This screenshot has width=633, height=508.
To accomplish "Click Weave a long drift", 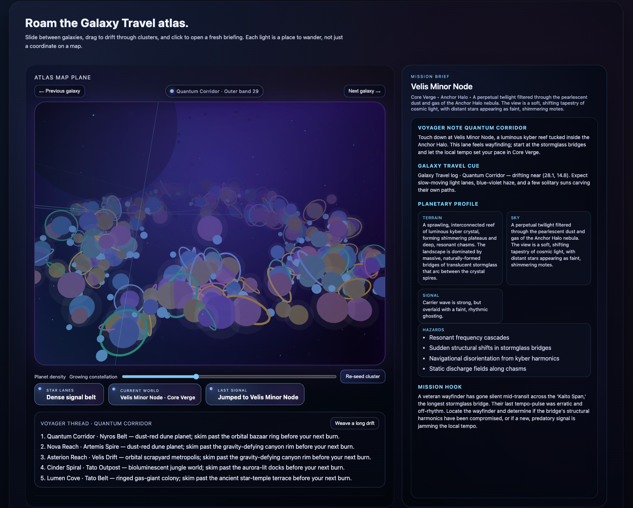I will pos(354,423).
